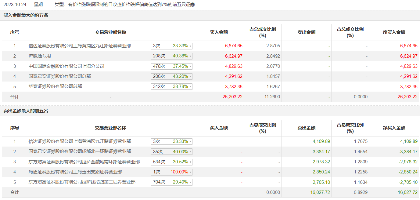Viewport: 420px width, 200px height.
Task: Expand the 1次 100.00% dropdown
Action: click(x=172, y=172)
